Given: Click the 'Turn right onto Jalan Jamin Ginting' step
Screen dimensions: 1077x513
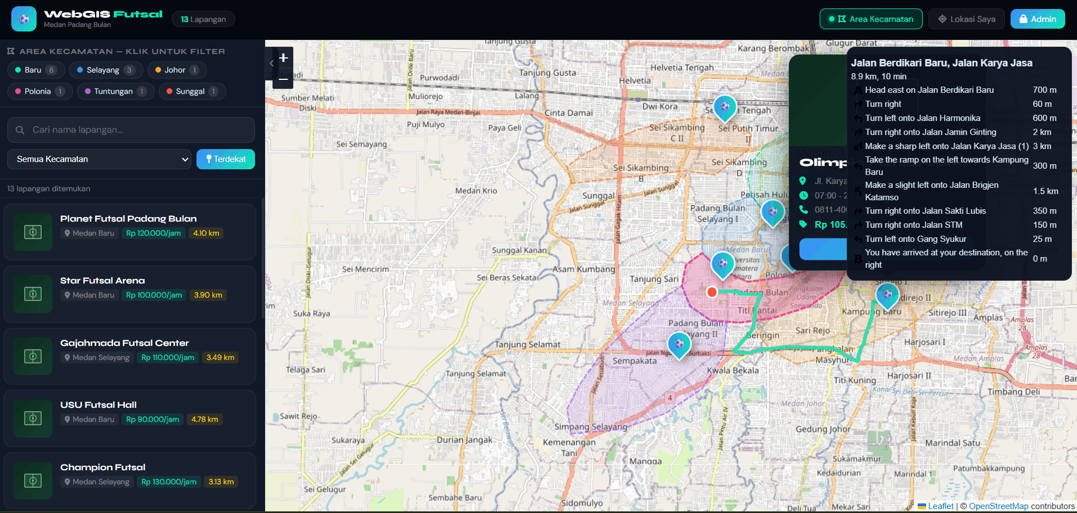Looking at the screenshot, I should click(955, 132).
